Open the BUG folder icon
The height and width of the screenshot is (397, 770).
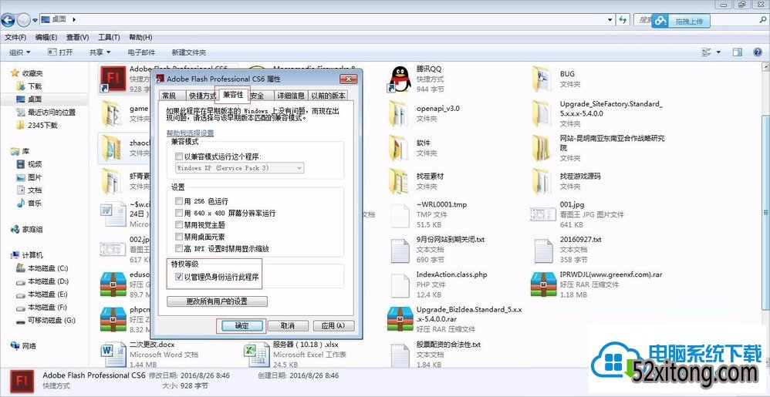point(543,79)
